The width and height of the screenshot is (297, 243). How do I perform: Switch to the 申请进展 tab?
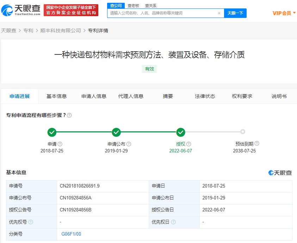[20, 96]
